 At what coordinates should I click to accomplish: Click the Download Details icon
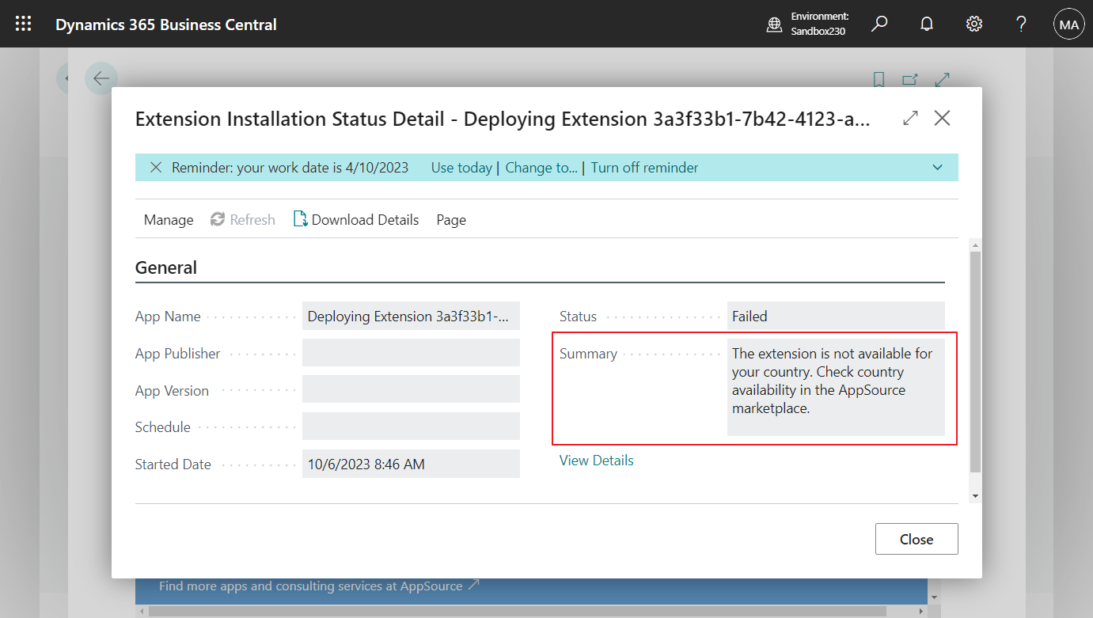point(300,219)
